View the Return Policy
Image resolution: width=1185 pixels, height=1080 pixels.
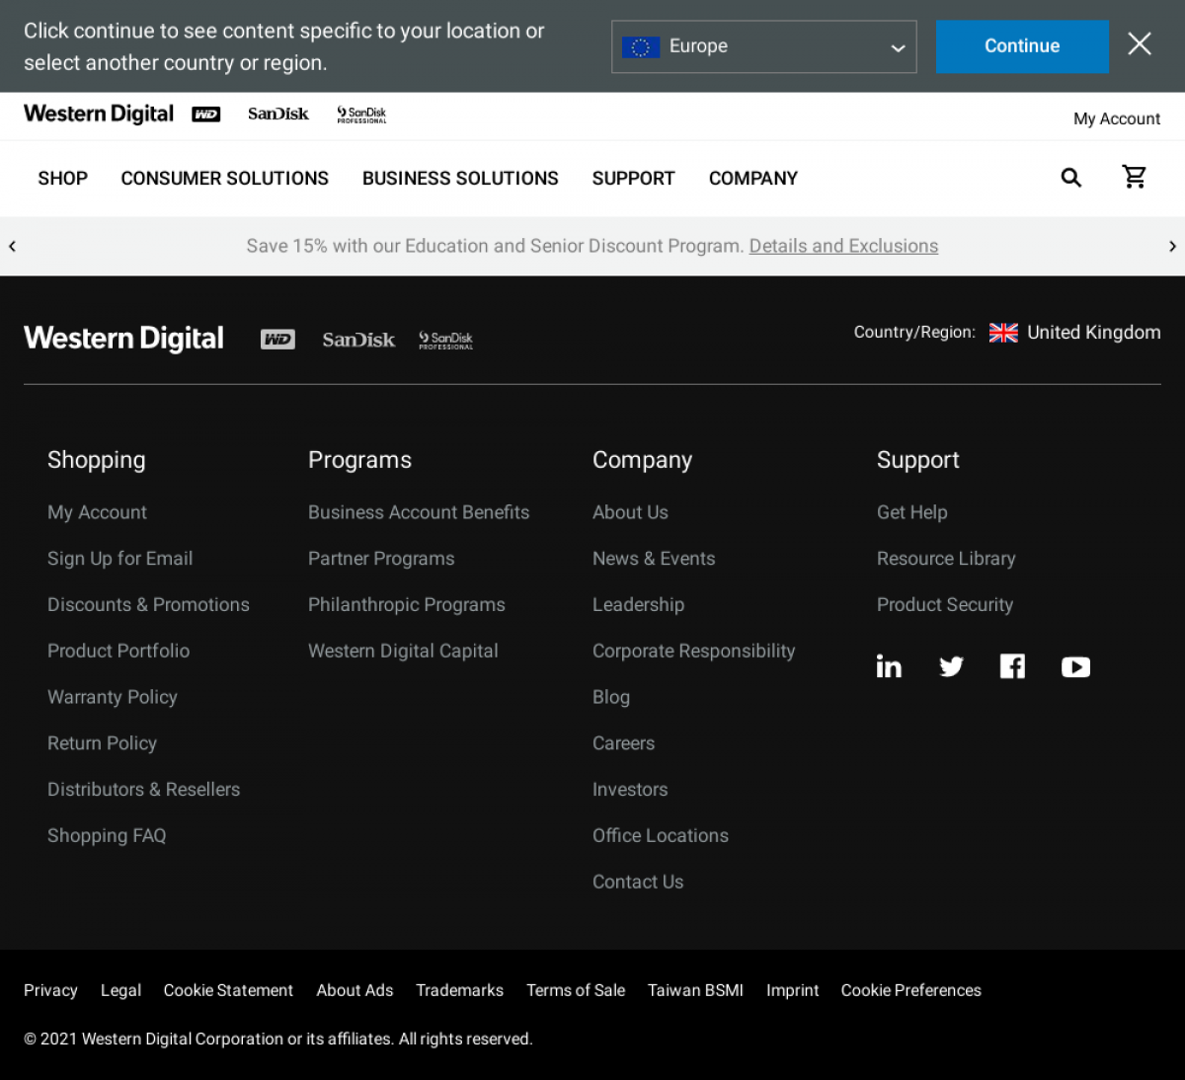tap(102, 744)
